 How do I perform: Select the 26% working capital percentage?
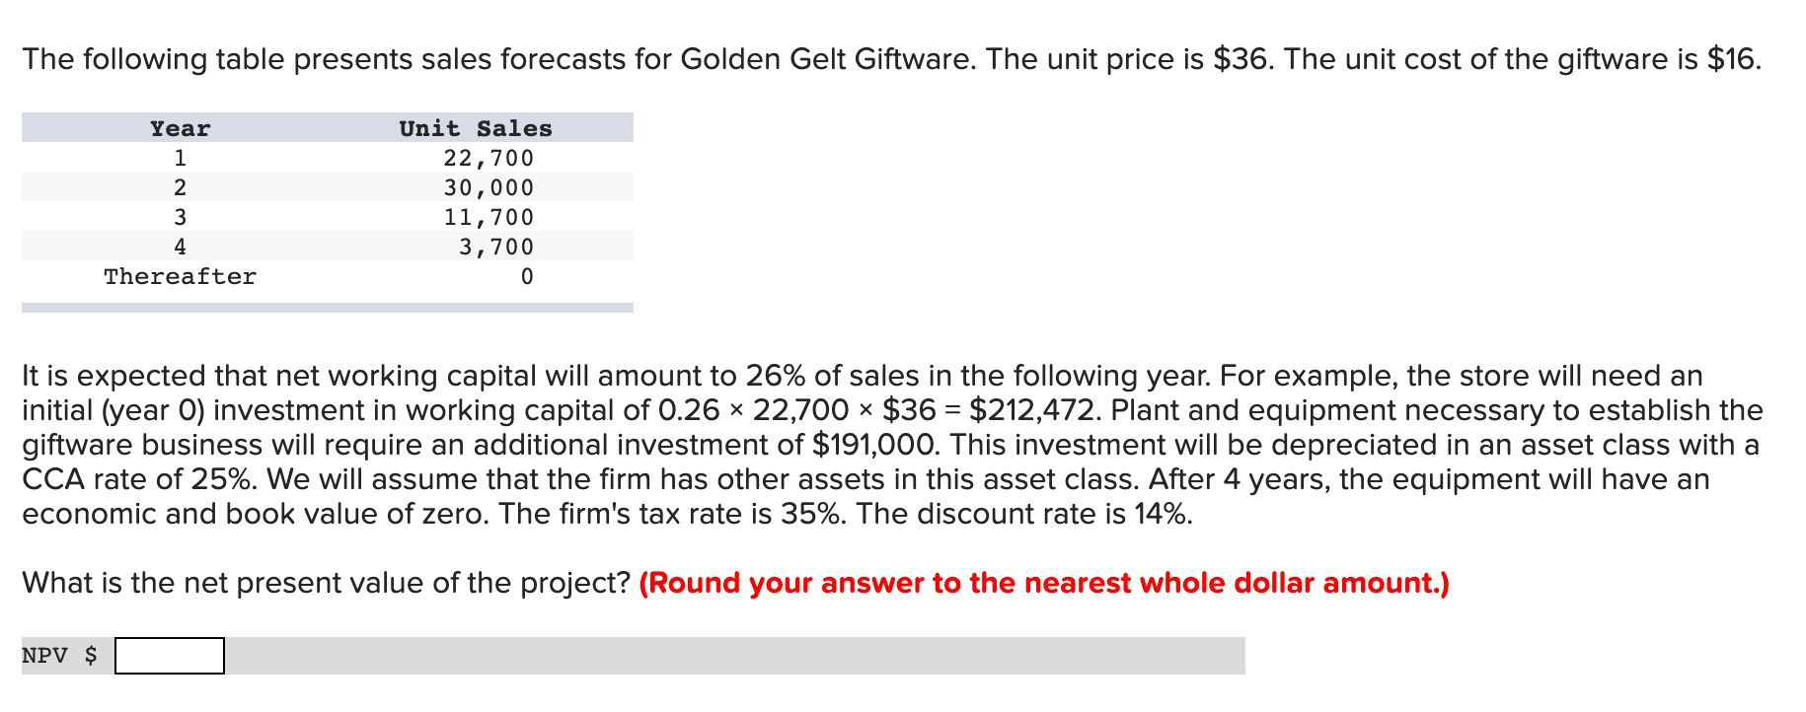780,376
